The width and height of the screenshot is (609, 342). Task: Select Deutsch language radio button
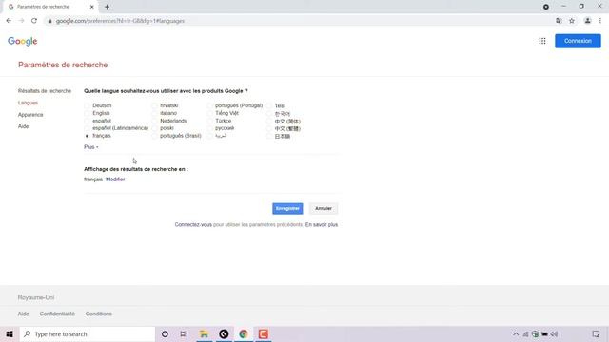pyautogui.click(x=87, y=105)
